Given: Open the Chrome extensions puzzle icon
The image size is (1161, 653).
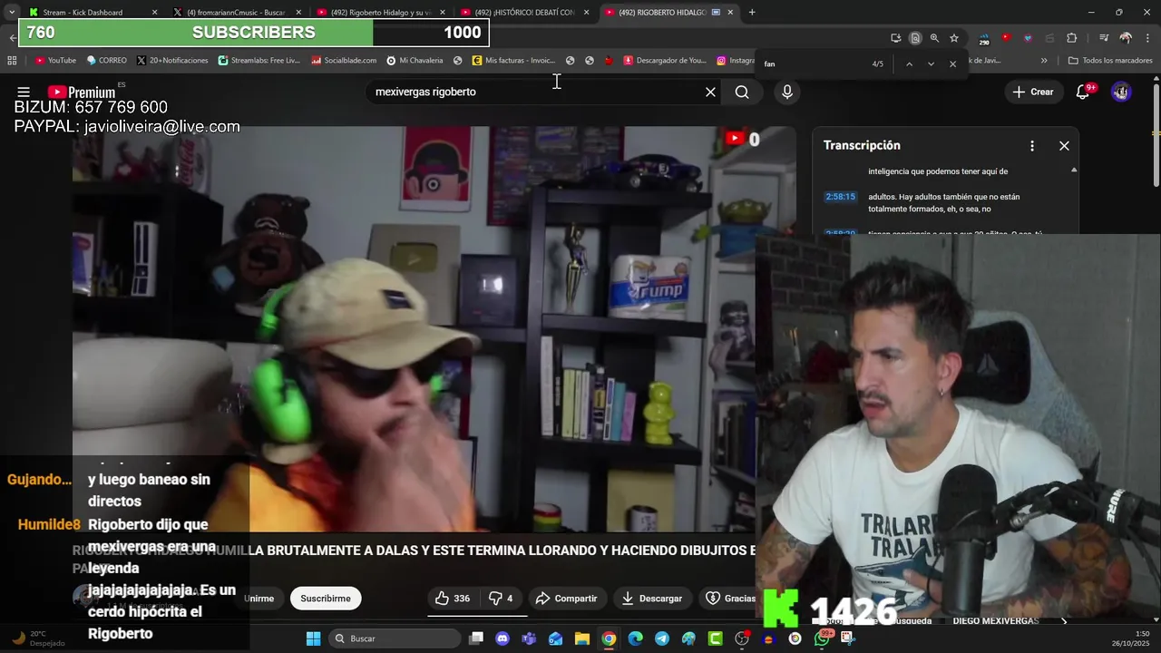Looking at the screenshot, I should [1072, 38].
